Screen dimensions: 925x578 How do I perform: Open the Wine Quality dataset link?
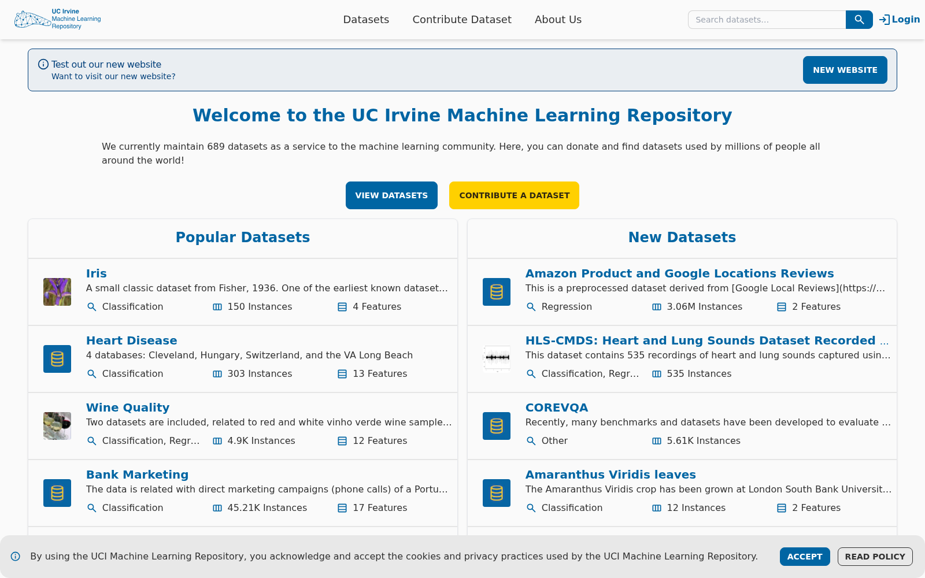[128, 407]
